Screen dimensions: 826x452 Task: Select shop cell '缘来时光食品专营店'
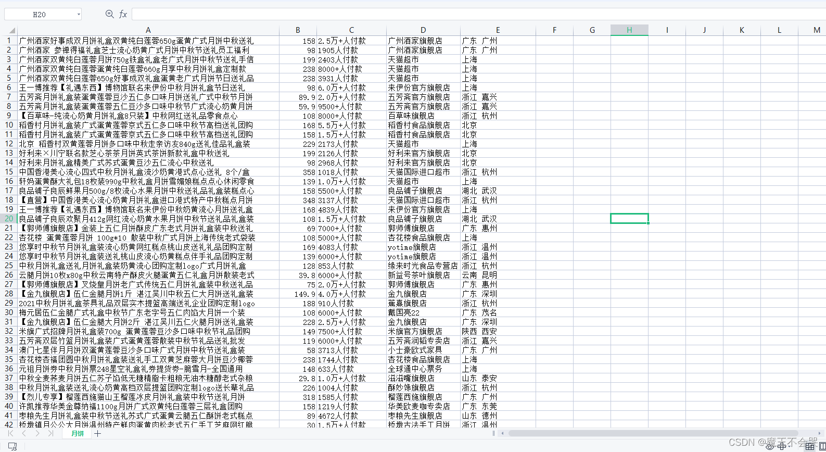423,266
